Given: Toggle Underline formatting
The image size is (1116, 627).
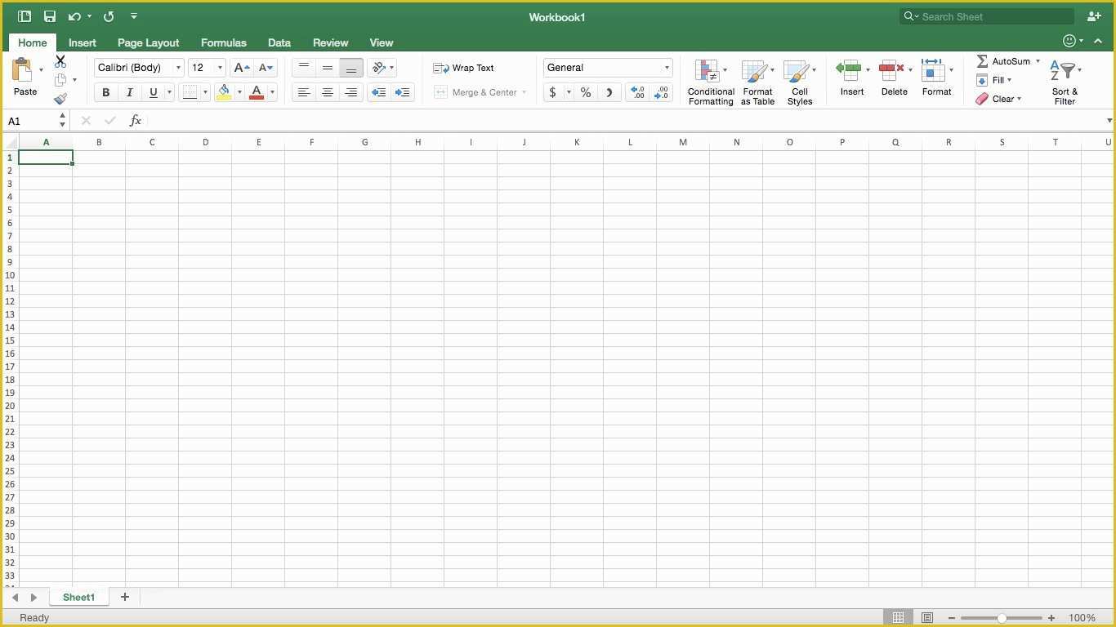Looking at the screenshot, I should (x=153, y=92).
